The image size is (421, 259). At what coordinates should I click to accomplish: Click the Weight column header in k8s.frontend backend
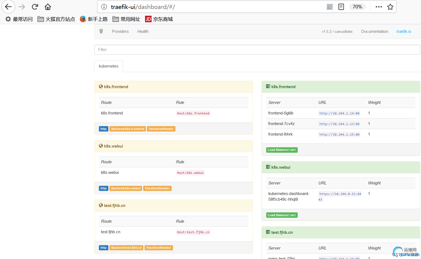point(374,103)
